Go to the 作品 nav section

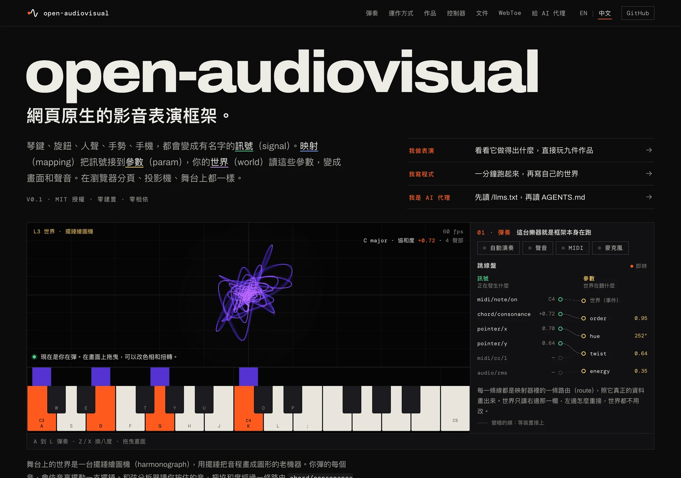430,13
